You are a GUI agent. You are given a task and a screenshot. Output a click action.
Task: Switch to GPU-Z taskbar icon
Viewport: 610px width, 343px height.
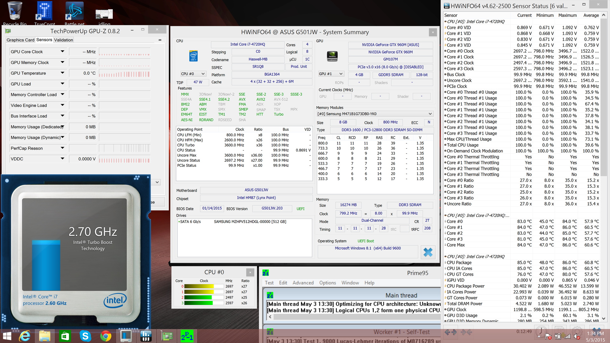click(167, 336)
